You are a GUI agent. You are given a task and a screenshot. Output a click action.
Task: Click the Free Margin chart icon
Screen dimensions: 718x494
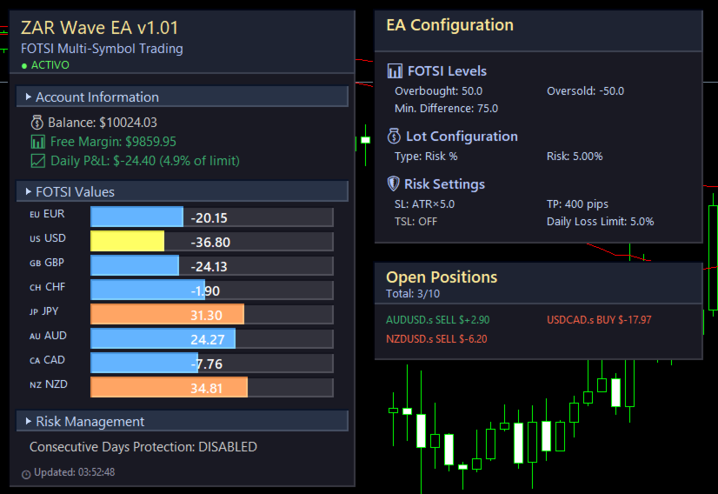pyautogui.click(x=37, y=142)
